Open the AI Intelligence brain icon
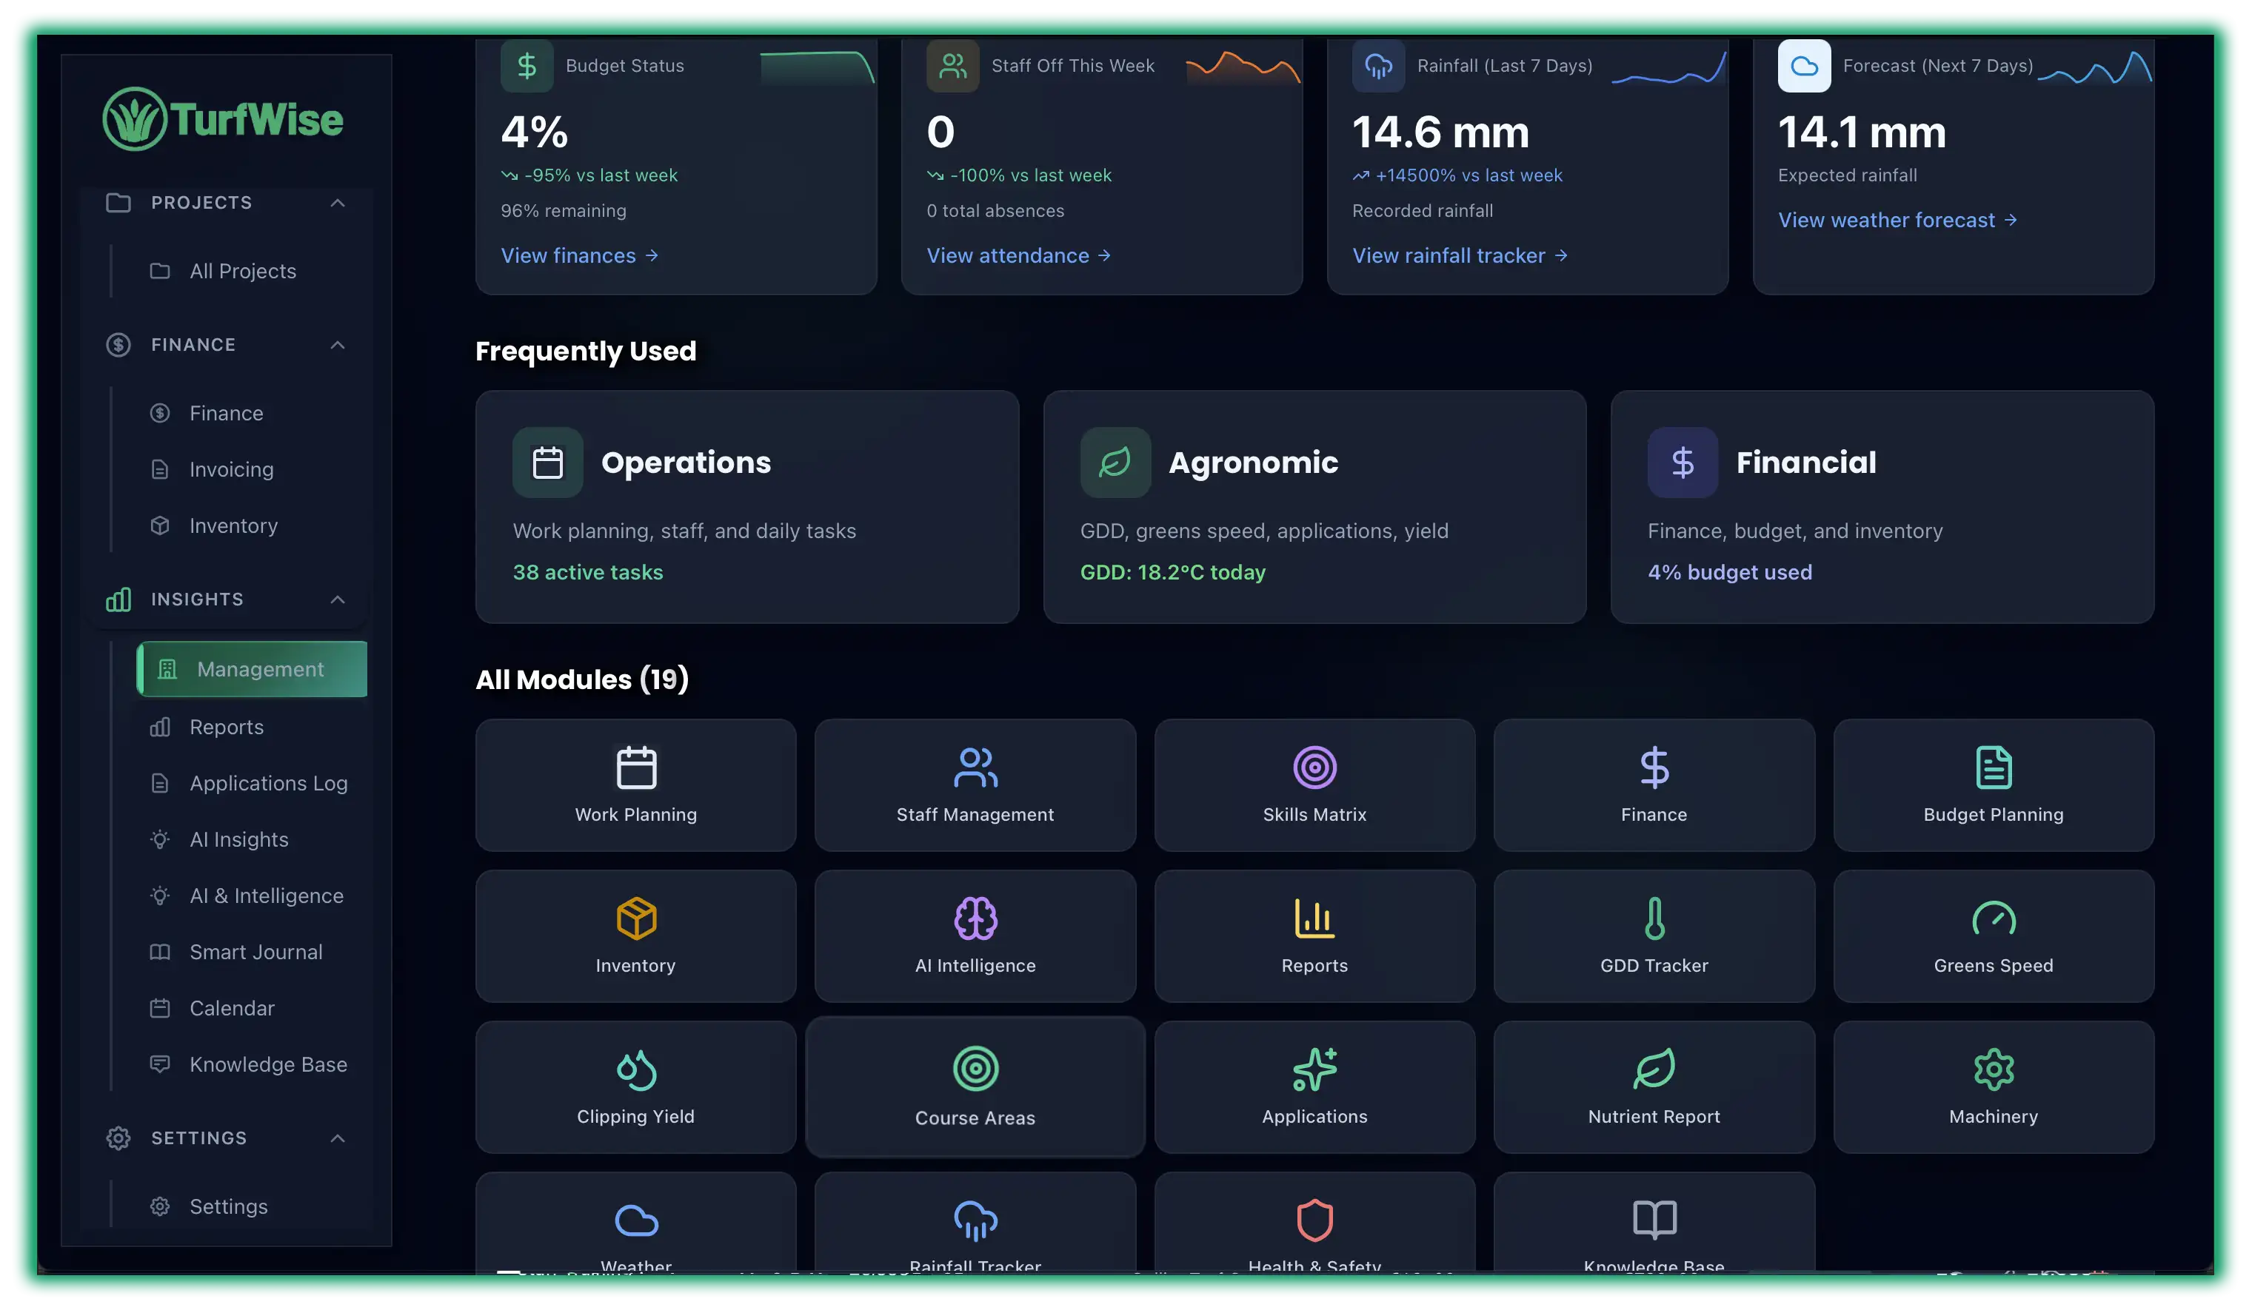This screenshot has height=1310, width=2252. coord(974,917)
